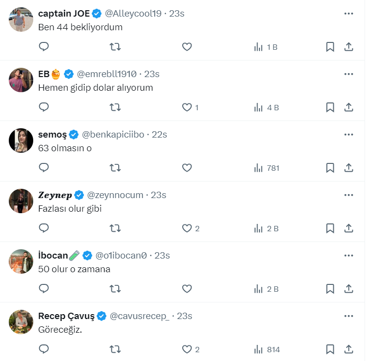Open more options on İbocan's tweet
The height and width of the screenshot is (361, 366).
point(348,256)
